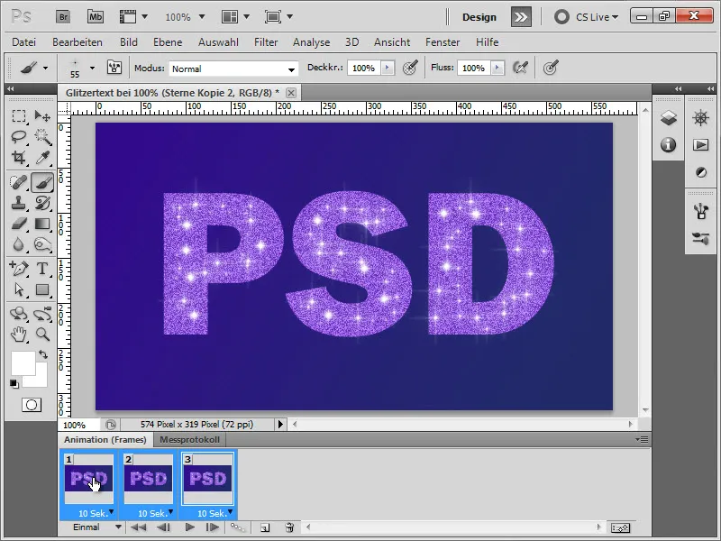The image size is (721, 541).
Task: Swap foreground and background colors
Action: tap(42, 354)
